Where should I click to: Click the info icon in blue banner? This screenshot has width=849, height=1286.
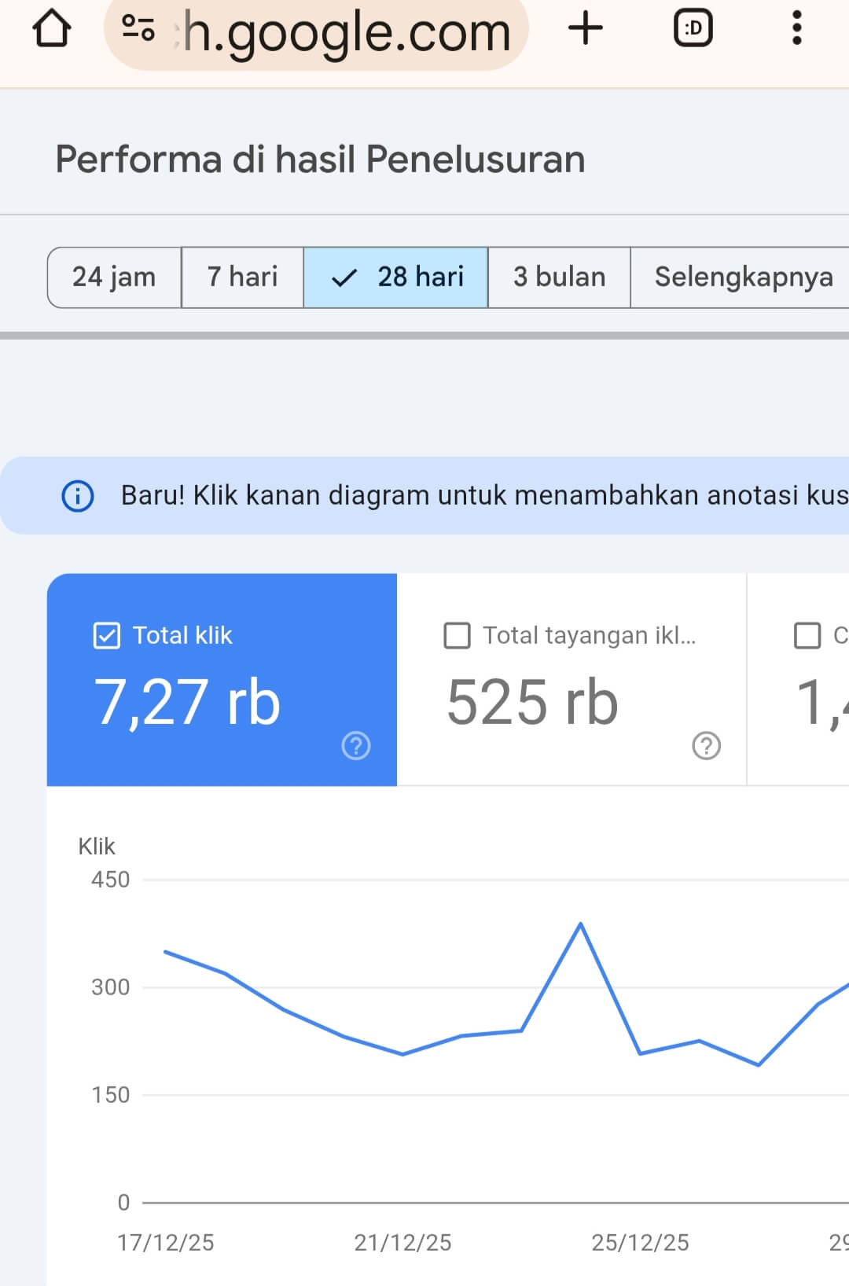point(78,496)
